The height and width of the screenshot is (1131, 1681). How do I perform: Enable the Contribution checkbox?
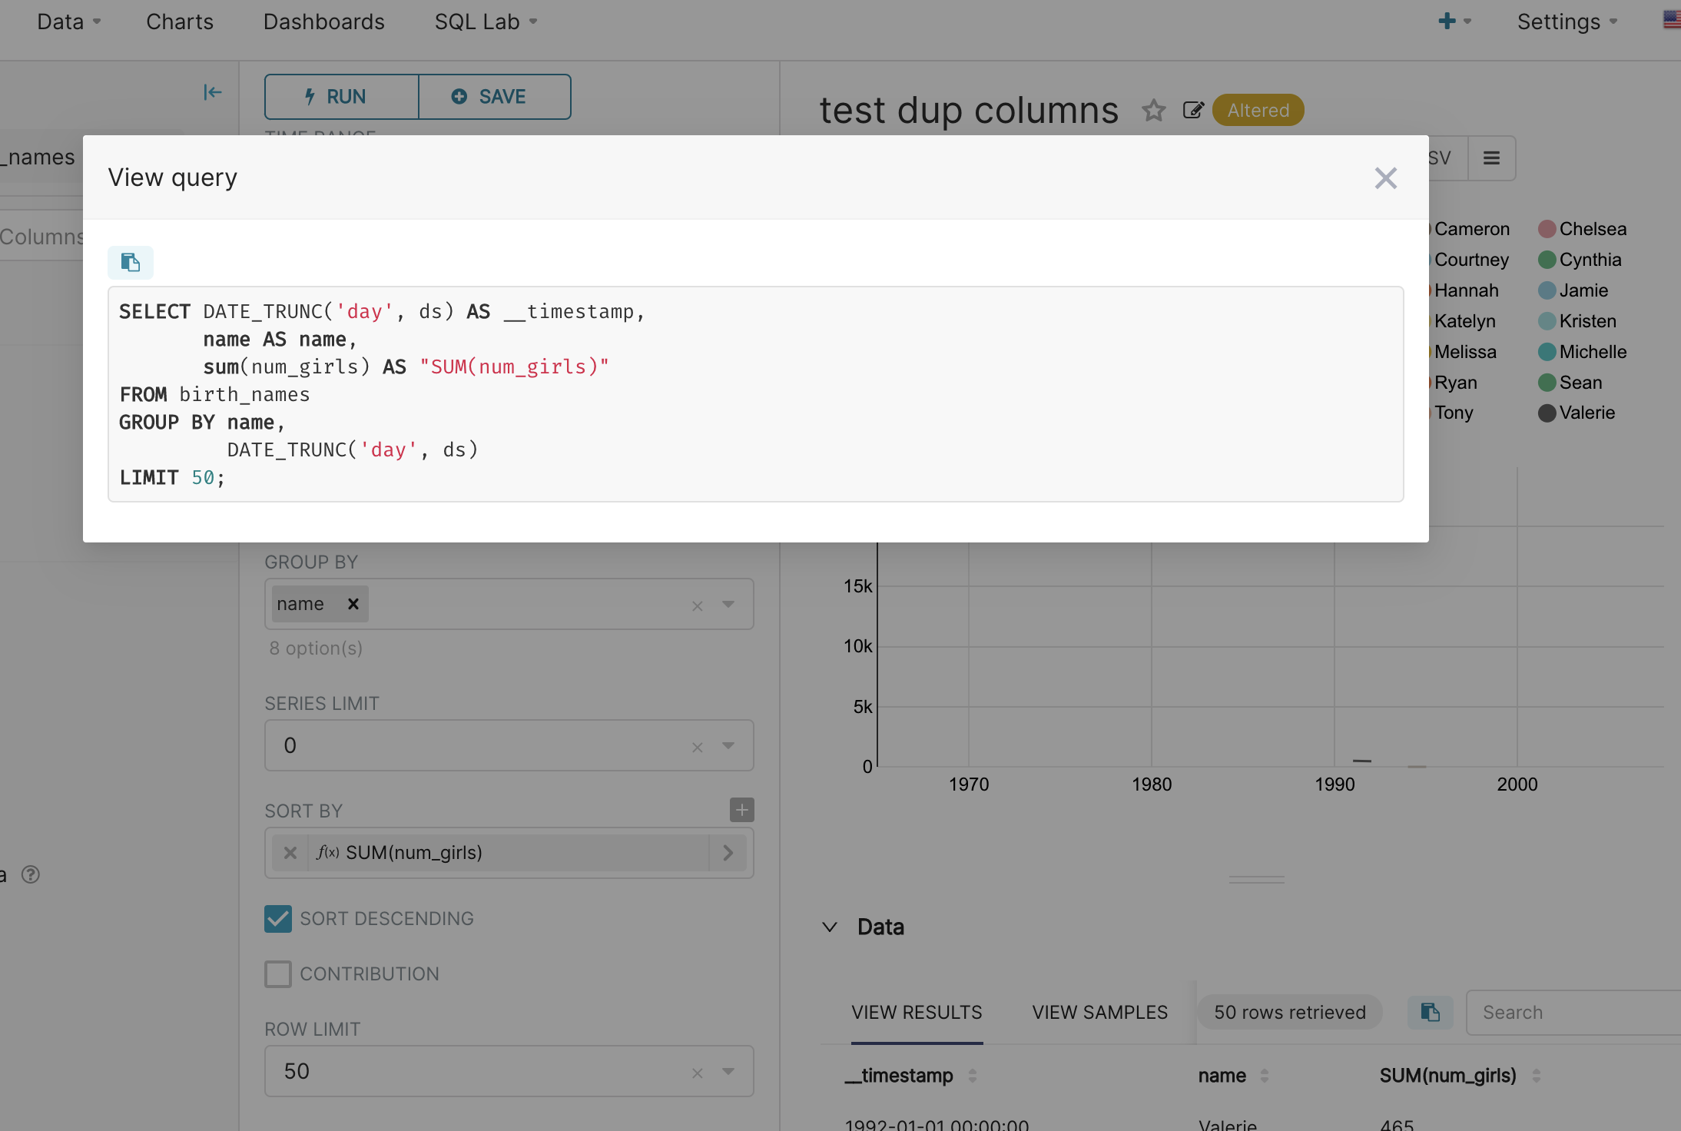[x=278, y=974]
